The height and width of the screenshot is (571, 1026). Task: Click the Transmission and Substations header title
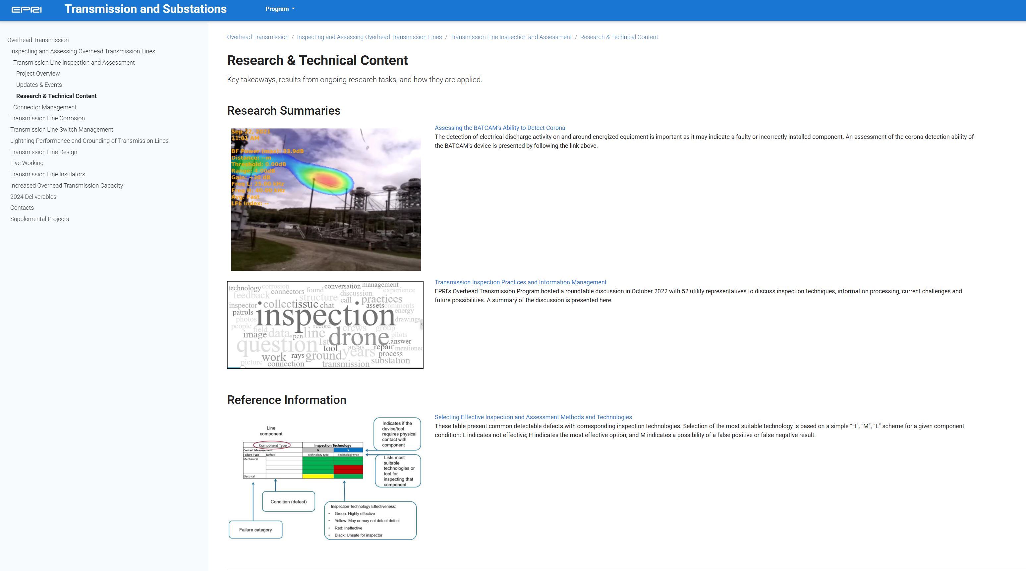(x=145, y=9)
